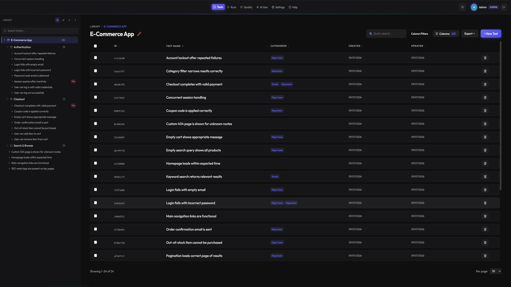Select checkbox for 'Pagination loads correct page of results'

95,256
